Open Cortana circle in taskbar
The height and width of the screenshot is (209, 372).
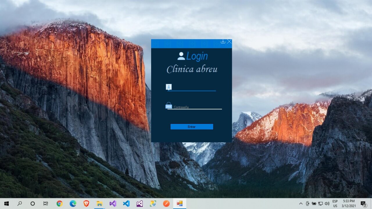(33, 203)
